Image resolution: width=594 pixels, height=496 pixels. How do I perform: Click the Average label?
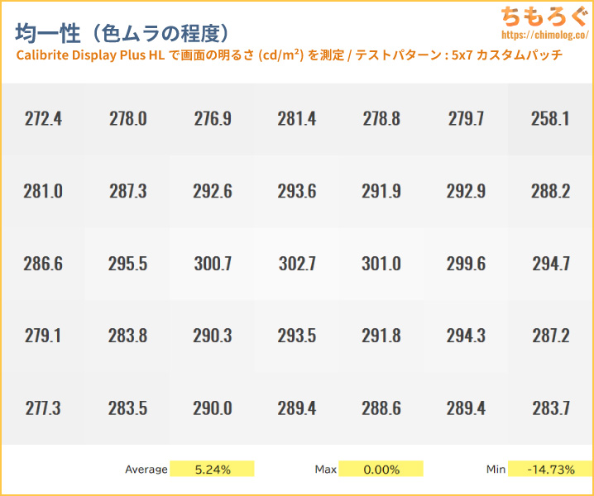[146, 470]
